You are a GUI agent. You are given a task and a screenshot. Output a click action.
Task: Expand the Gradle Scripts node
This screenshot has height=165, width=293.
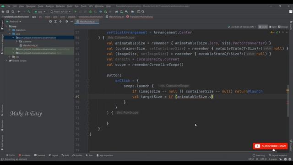6,60
